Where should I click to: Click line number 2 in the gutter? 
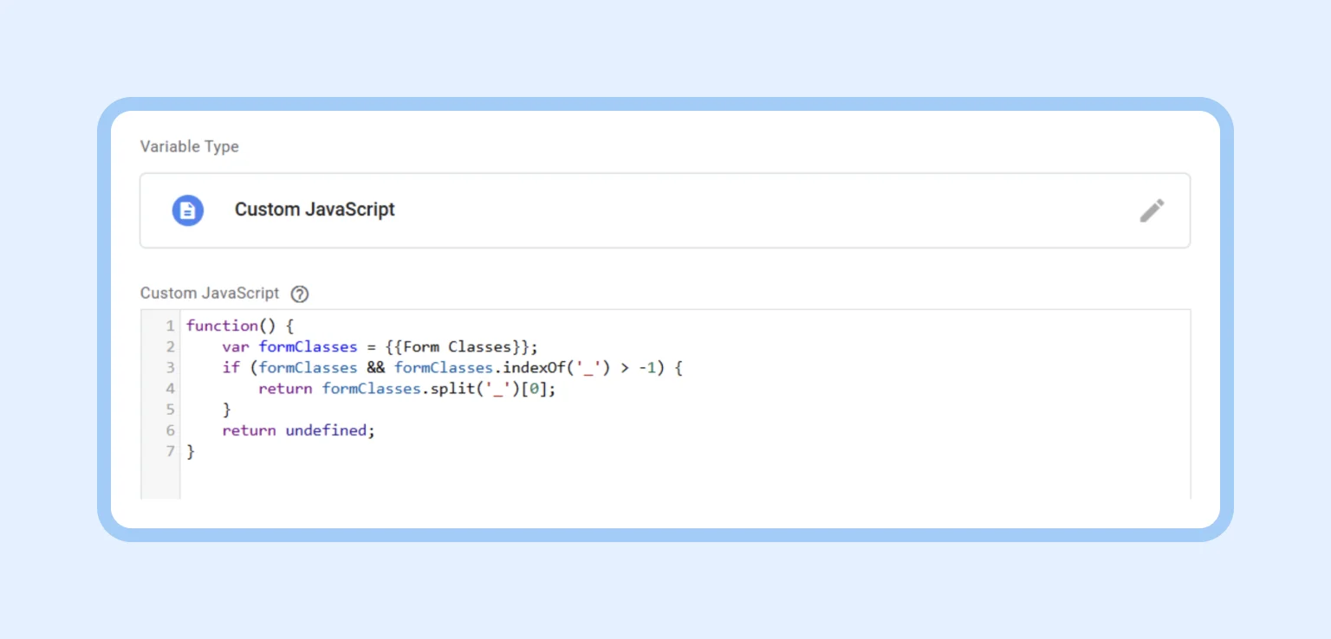pyautogui.click(x=170, y=346)
